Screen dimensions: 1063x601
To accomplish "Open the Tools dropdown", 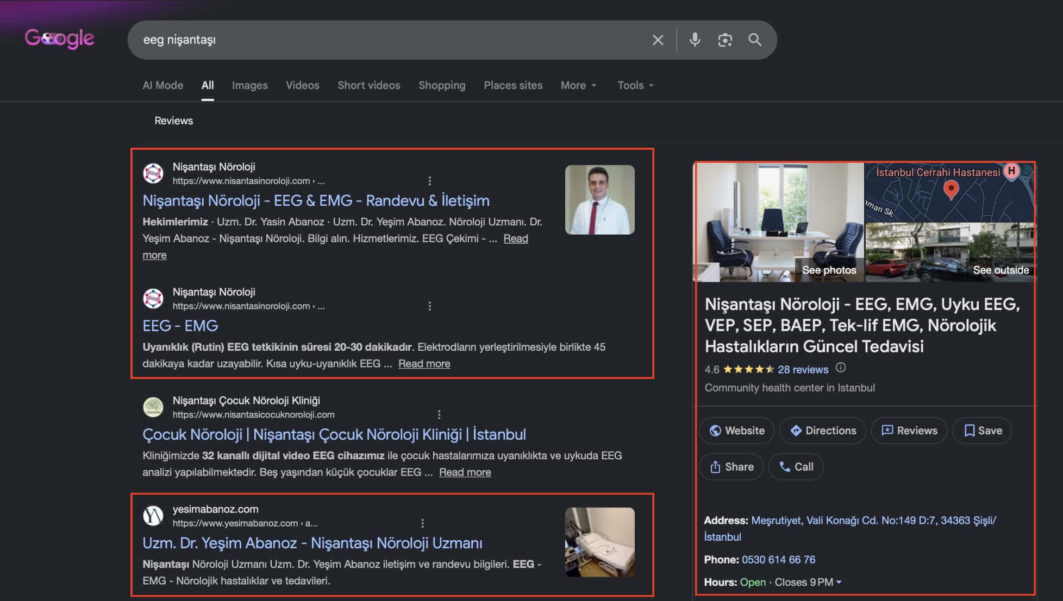I will click(x=635, y=85).
